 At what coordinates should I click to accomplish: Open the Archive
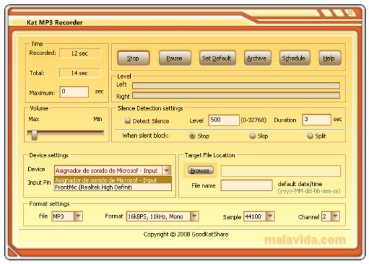tap(258, 58)
